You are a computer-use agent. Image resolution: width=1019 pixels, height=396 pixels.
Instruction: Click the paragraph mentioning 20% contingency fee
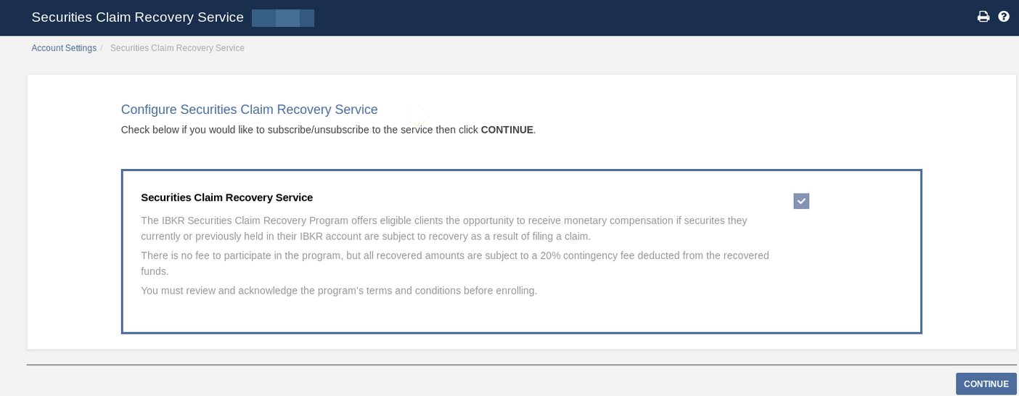pos(455,263)
